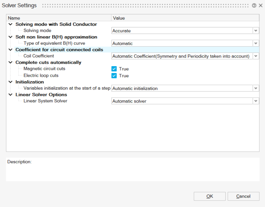Viewport: 265px width, 207px height.
Task: Open the Linear System Solver dropdown
Action: tap(256, 101)
